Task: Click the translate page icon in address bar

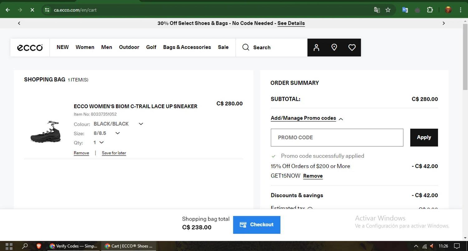Action: [377, 10]
